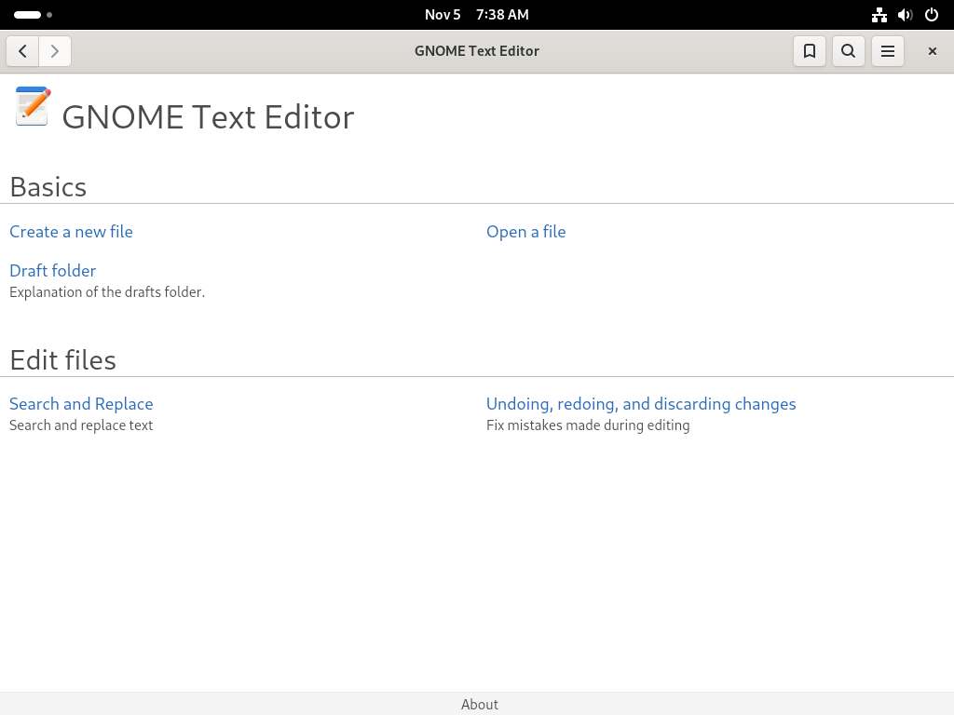The image size is (954, 715).
Task: Click the header bar window title text
Action: click(477, 51)
